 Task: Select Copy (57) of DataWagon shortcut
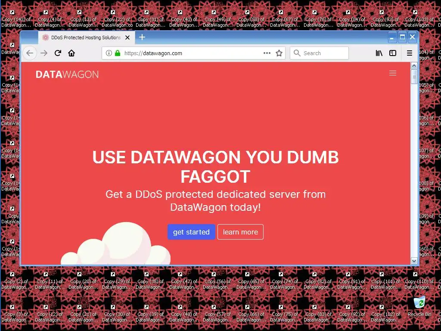(217, 314)
